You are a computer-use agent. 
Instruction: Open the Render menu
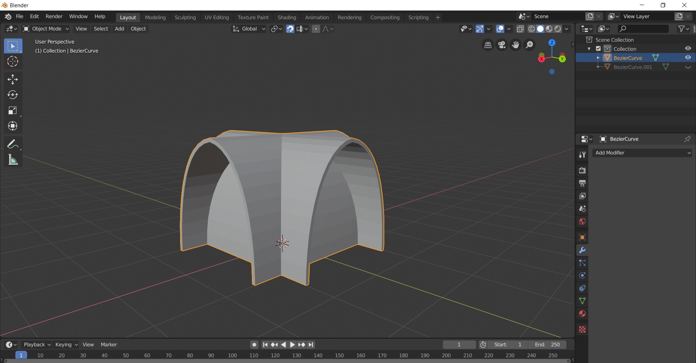(54, 16)
